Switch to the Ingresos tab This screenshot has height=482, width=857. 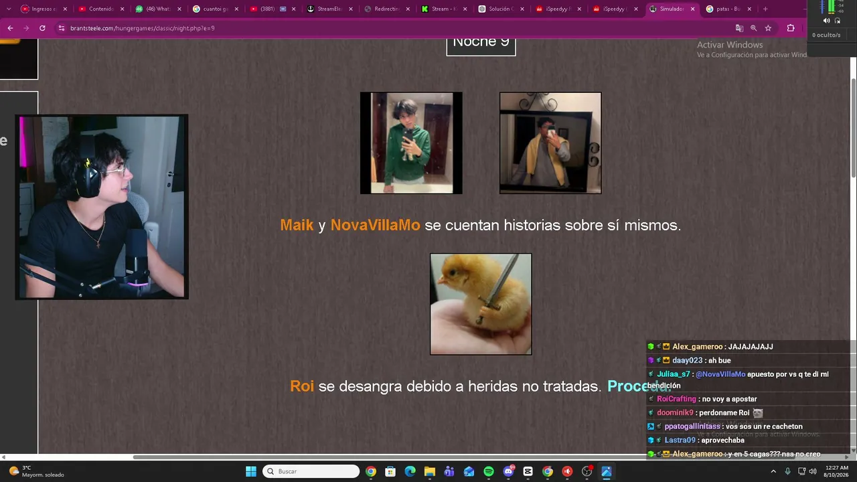tap(44, 9)
